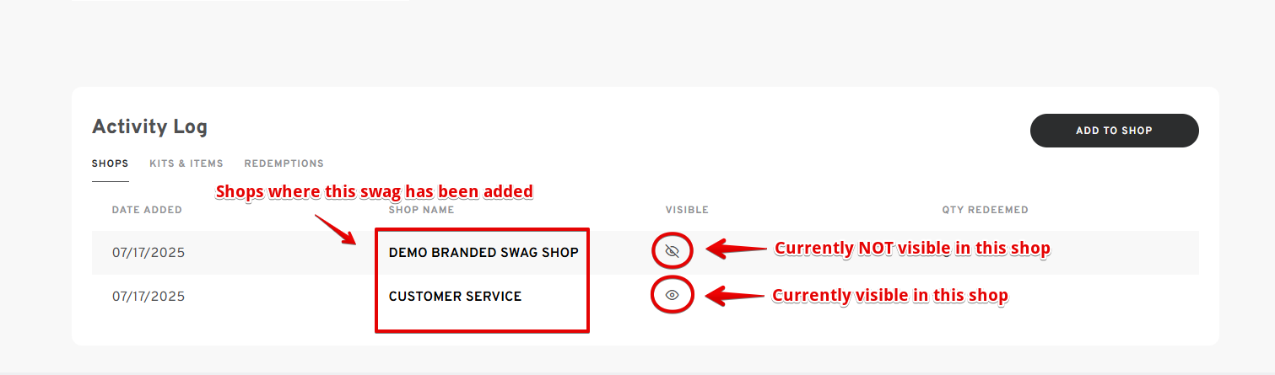Hide swag in the Customer Service shop

coord(672,295)
